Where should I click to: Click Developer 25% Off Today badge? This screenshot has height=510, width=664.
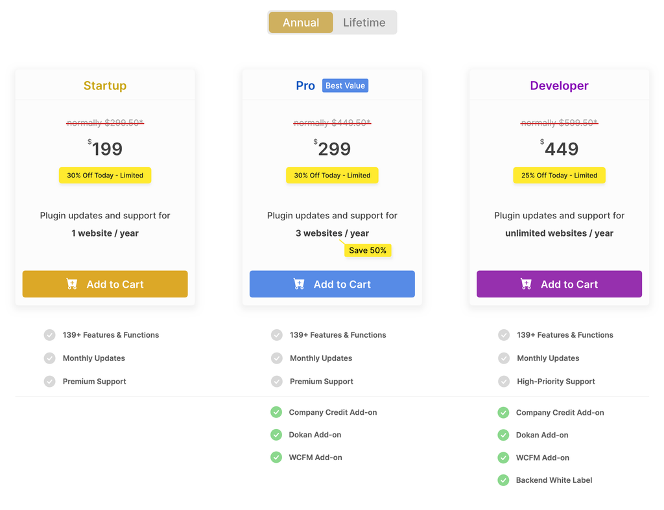coord(559,175)
